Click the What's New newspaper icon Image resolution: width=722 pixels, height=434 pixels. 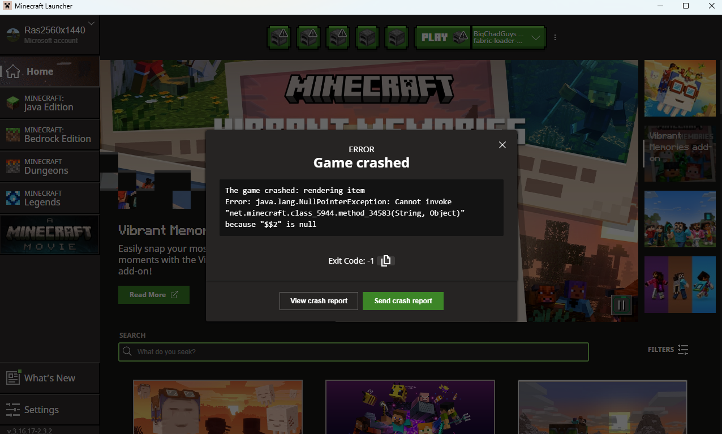(13, 378)
